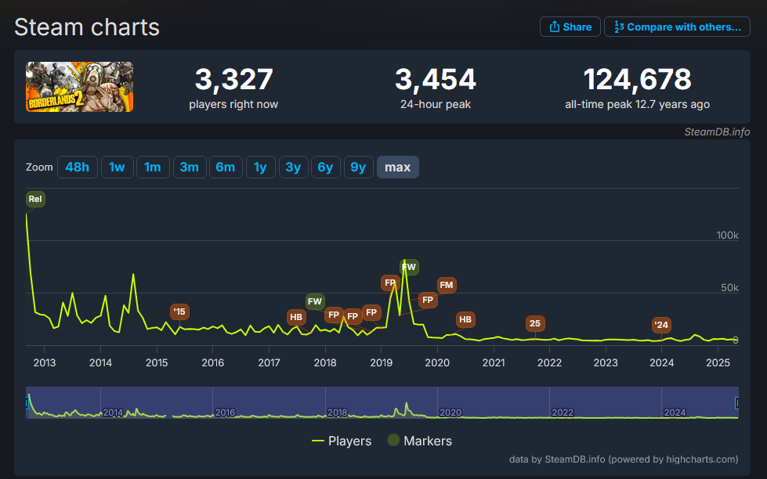Select the max zoom range

[398, 167]
